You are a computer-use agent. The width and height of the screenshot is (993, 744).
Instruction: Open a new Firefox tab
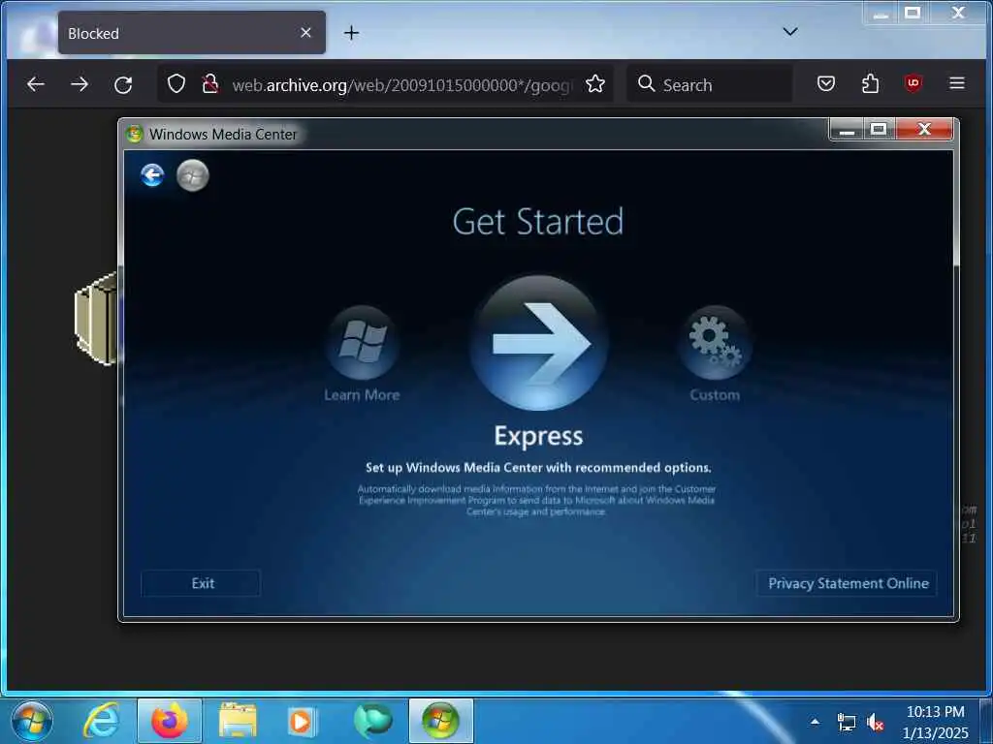coord(351,33)
